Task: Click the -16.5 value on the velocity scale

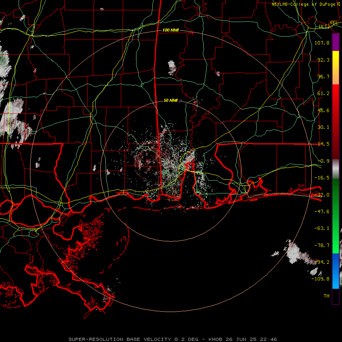Action: pyautogui.click(x=322, y=178)
